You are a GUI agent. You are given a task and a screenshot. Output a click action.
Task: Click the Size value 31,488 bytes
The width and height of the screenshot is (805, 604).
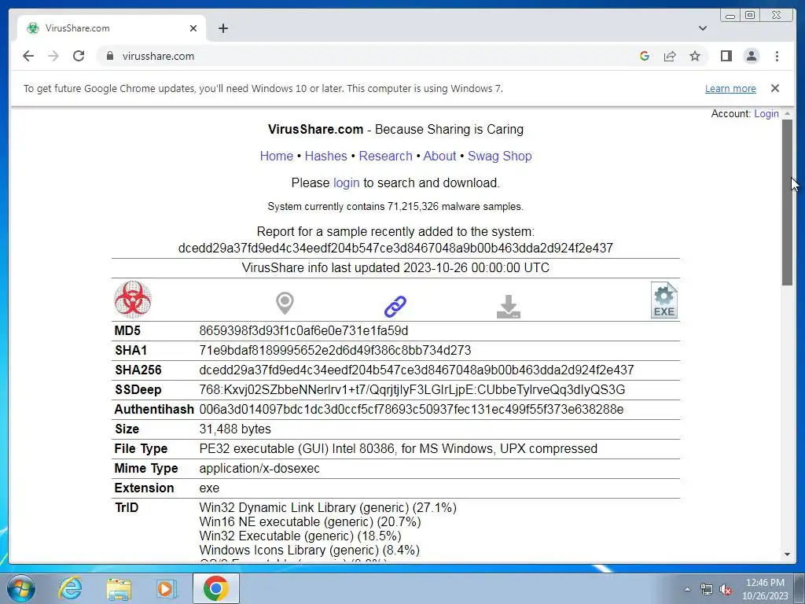coord(235,429)
